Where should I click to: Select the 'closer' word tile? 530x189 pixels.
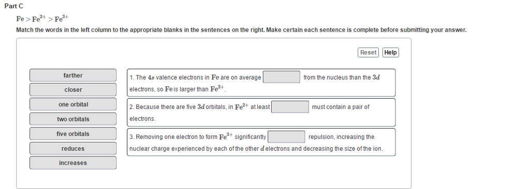(x=73, y=90)
